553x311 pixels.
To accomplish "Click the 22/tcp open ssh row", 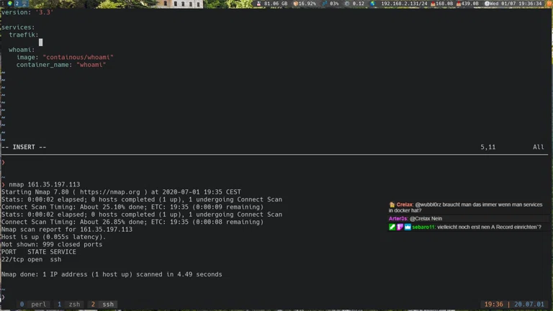I will [32, 259].
